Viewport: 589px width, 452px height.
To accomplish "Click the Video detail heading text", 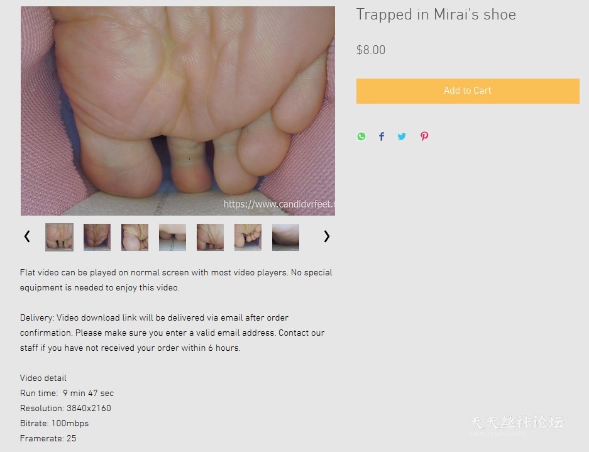I will pyautogui.click(x=43, y=378).
